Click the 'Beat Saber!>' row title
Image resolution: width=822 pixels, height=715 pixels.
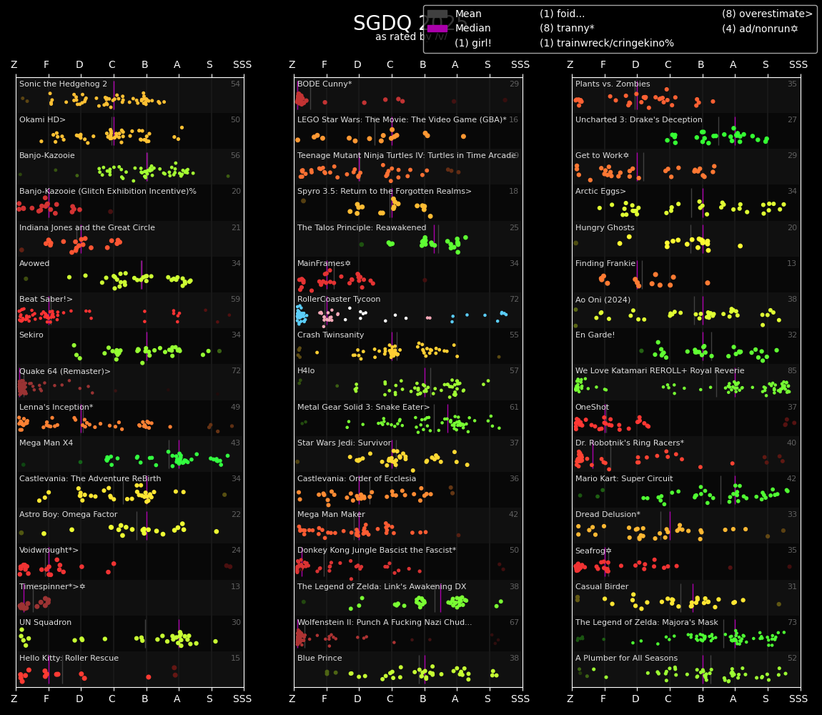click(46, 299)
